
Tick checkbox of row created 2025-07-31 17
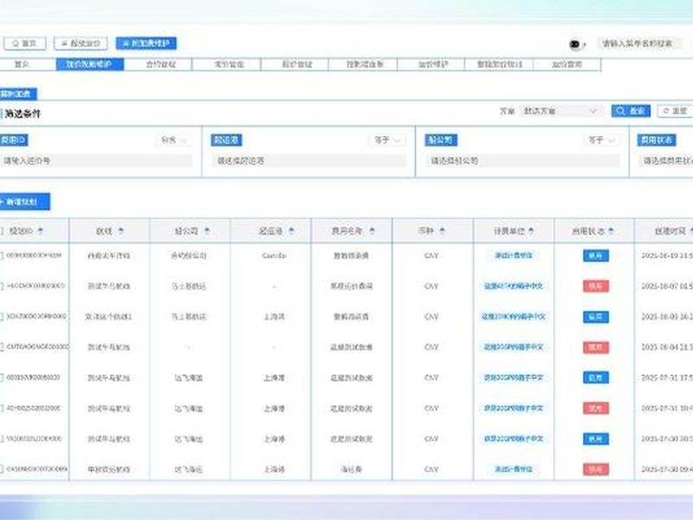click(2, 378)
